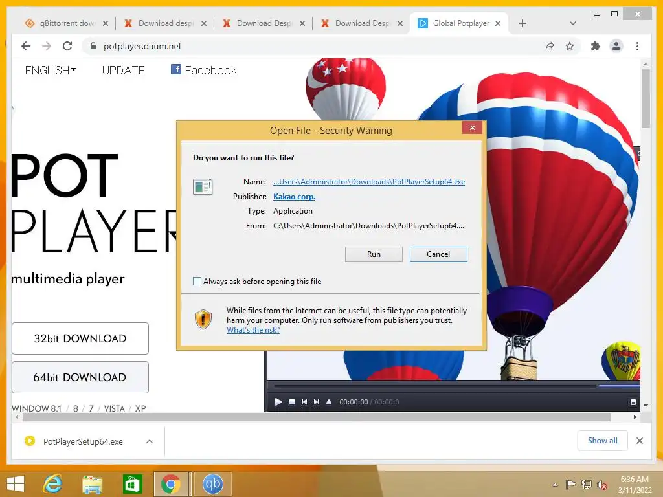Click the Facebook logo icon
Screen dimensions: 663x497
[x=176, y=69]
